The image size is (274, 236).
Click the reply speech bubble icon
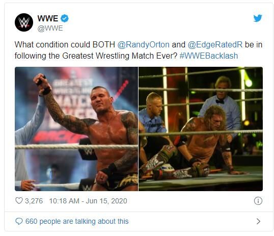point(19,221)
